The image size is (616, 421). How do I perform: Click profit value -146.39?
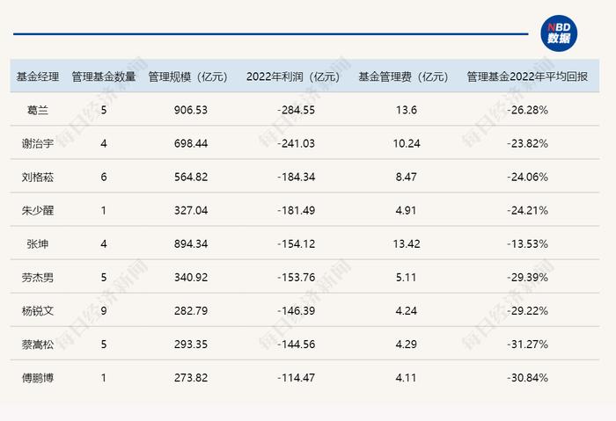(x=297, y=311)
